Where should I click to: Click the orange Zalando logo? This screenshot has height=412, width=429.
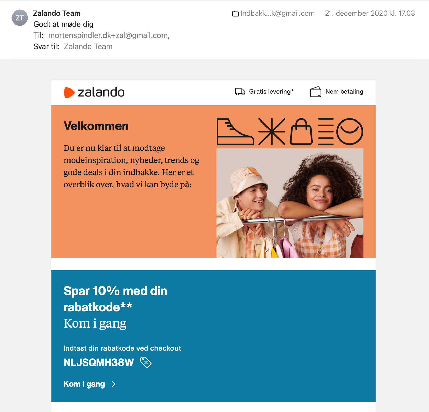(x=94, y=92)
